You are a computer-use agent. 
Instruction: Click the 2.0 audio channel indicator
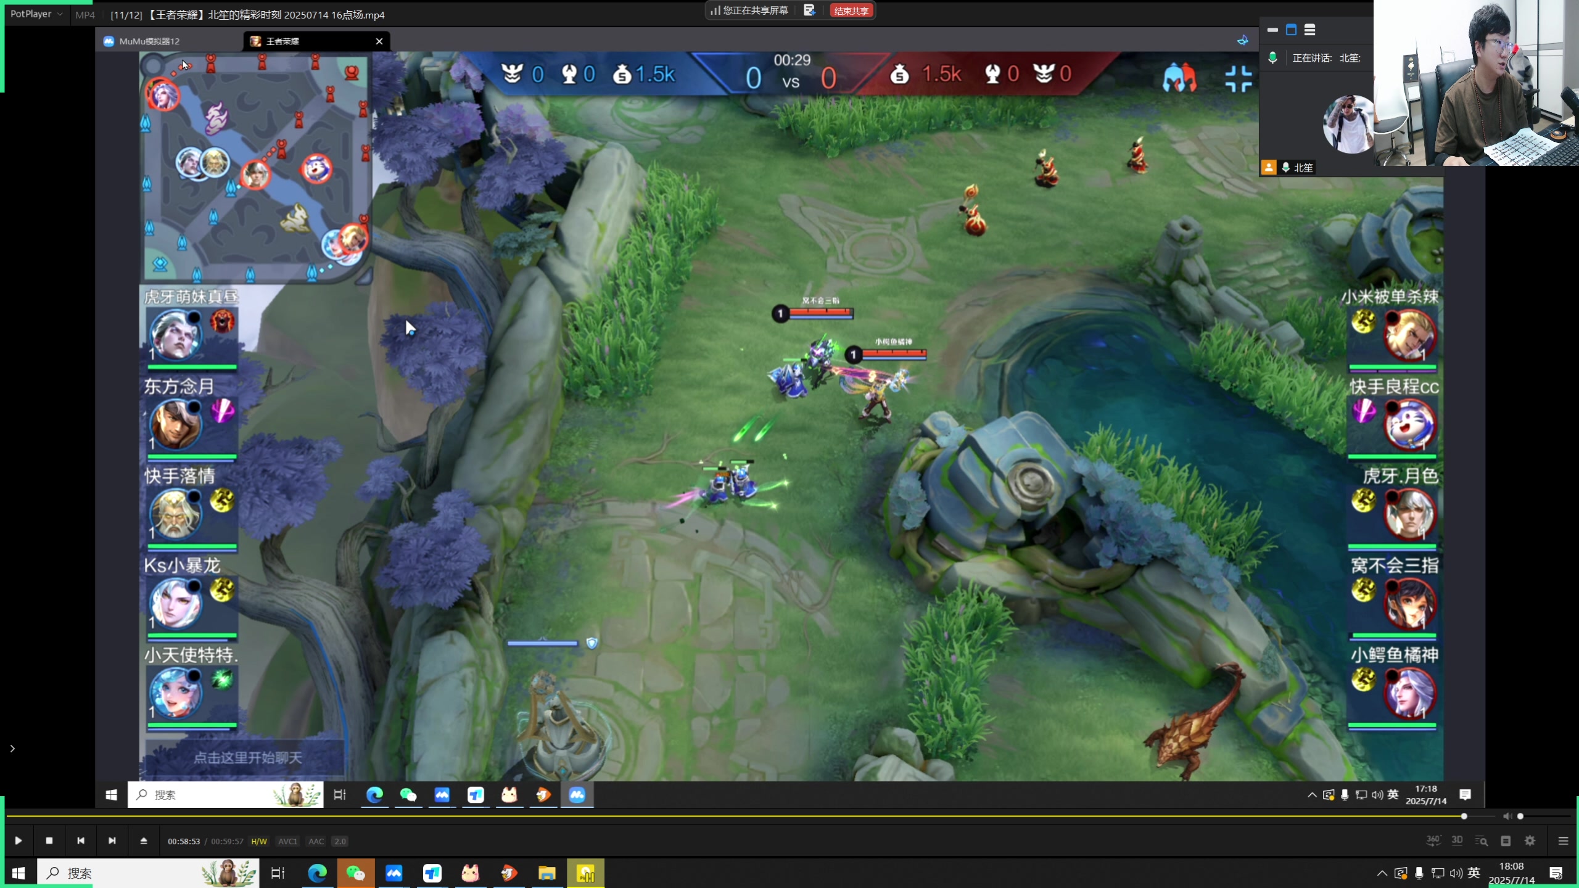coord(340,841)
